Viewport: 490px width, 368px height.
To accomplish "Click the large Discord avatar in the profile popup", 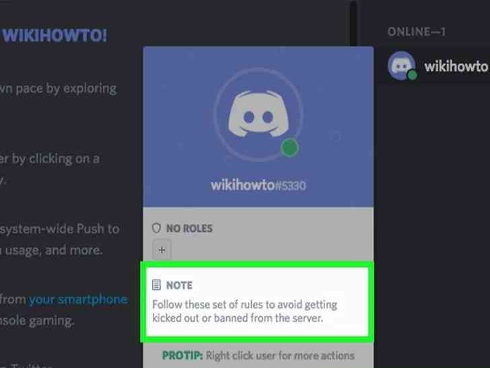I will pos(258,115).
